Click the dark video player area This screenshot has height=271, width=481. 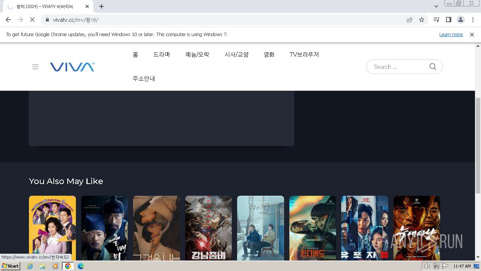point(162,118)
